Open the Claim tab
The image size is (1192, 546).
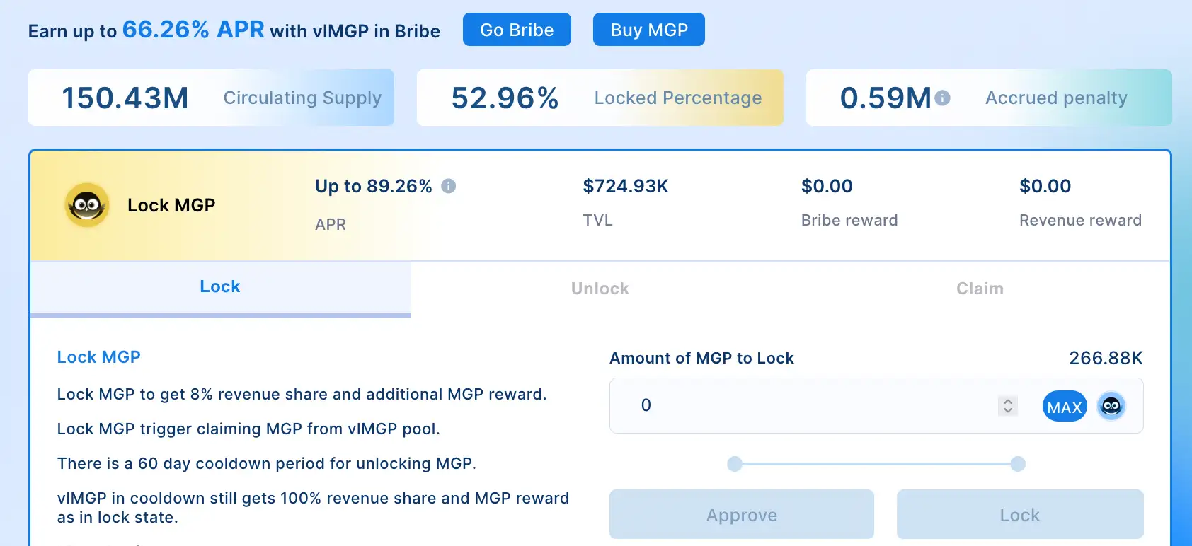click(980, 289)
